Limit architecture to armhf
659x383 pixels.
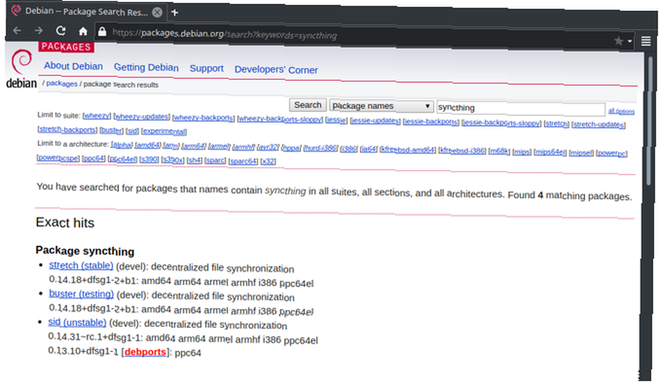point(244,147)
